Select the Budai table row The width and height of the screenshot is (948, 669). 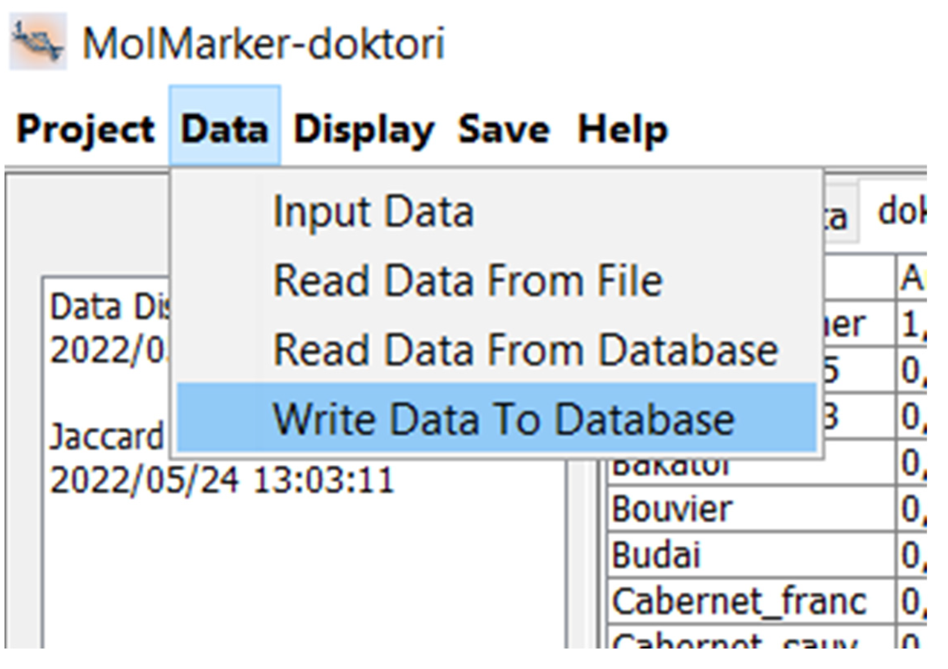point(657,555)
